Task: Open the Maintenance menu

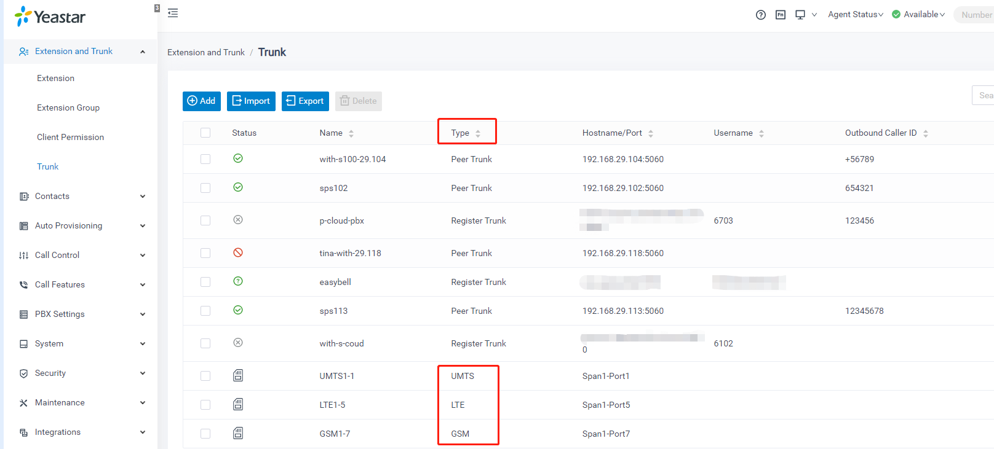Action: point(81,403)
